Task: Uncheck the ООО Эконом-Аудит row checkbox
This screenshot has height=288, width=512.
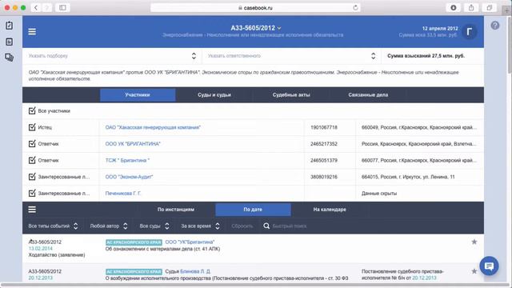Action: coord(32,177)
